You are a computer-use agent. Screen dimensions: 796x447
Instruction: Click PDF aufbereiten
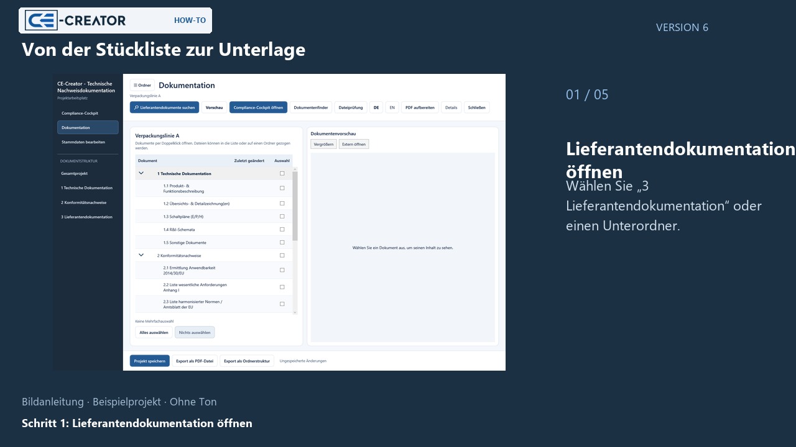(x=420, y=107)
